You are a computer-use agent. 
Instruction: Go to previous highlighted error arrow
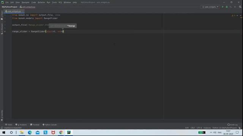pos(237,15)
